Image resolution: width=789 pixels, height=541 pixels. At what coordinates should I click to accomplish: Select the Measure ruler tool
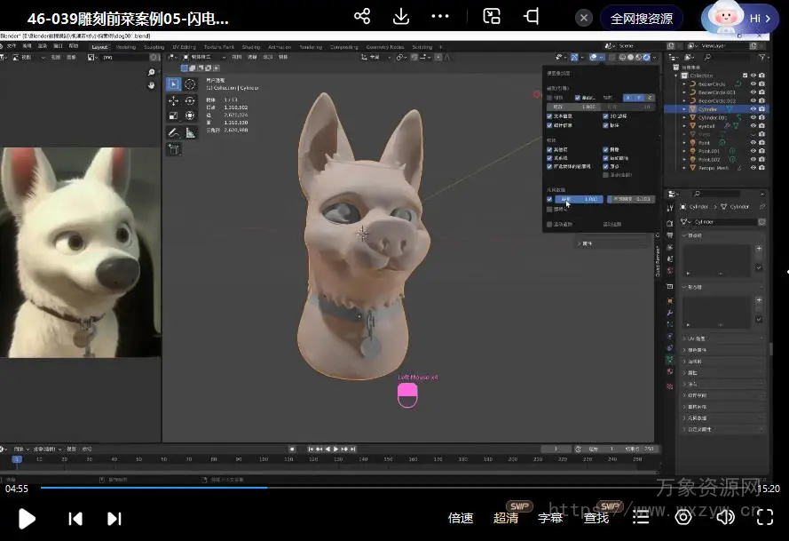(190, 132)
